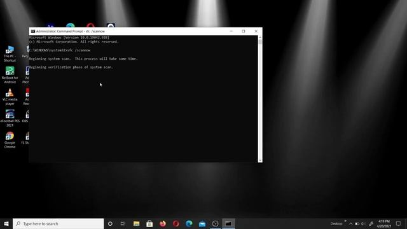
Task: Open File Explorer from the taskbar
Action: 137,223
